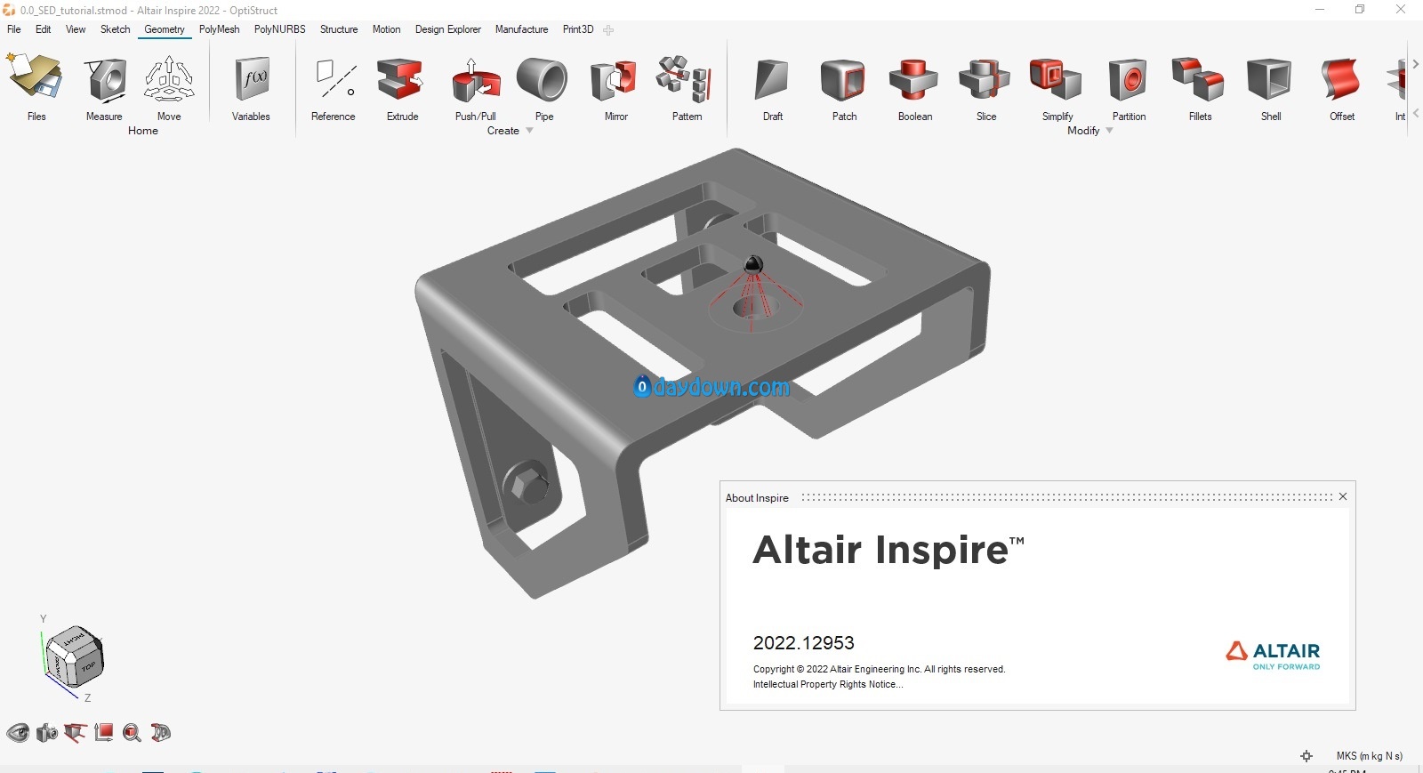Open the Boolean tool
The height and width of the screenshot is (773, 1423).
[x=914, y=79]
